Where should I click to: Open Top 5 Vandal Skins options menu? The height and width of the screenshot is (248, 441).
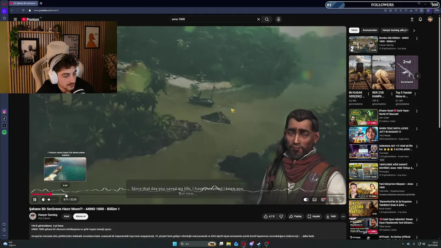pyautogui.click(x=415, y=94)
